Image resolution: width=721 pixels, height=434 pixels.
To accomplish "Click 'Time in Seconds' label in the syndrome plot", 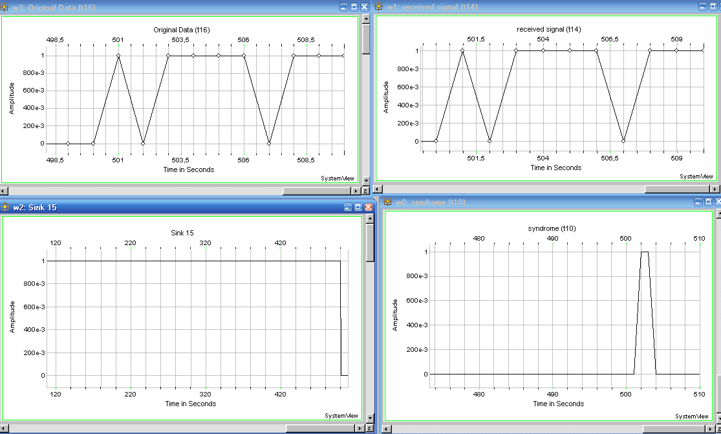I will pyautogui.click(x=558, y=404).
